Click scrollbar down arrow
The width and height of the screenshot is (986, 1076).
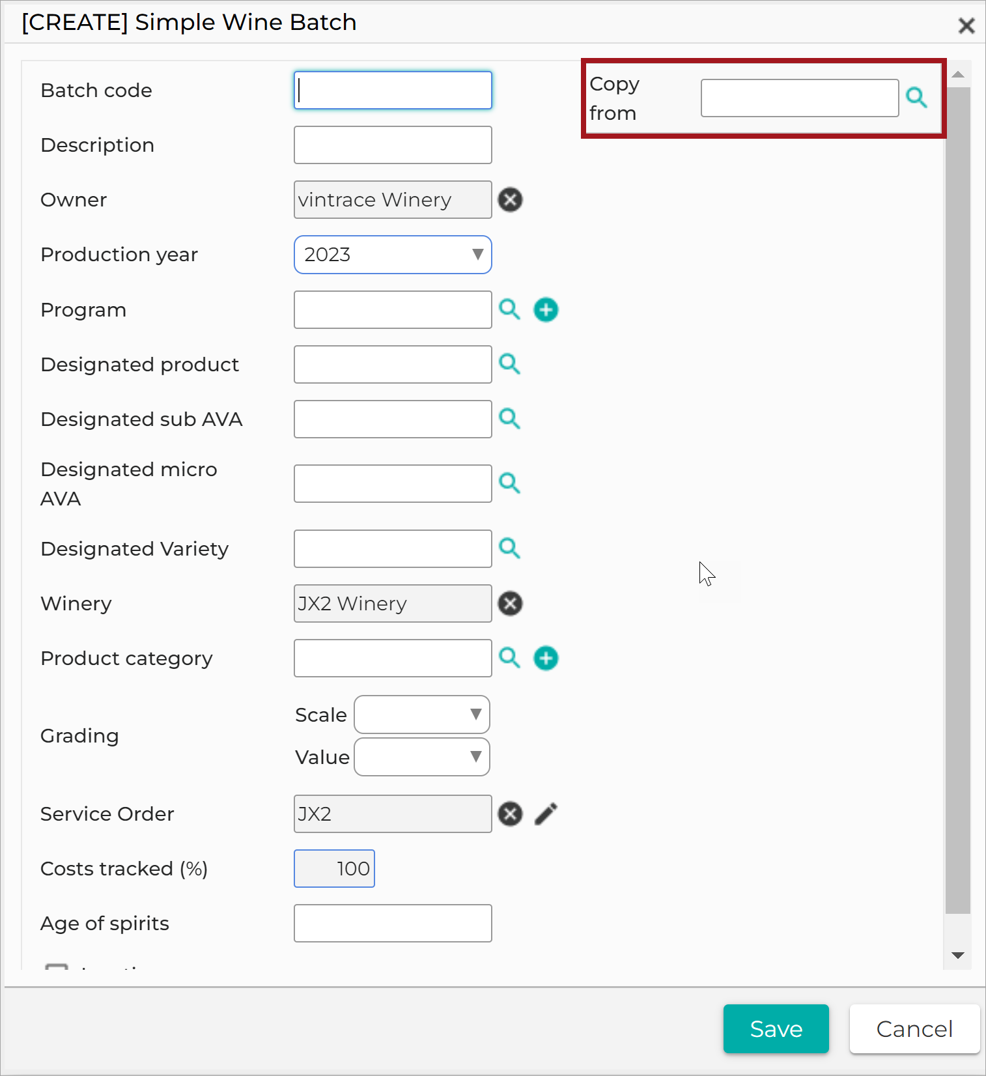pyautogui.click(x=957, y=956)
